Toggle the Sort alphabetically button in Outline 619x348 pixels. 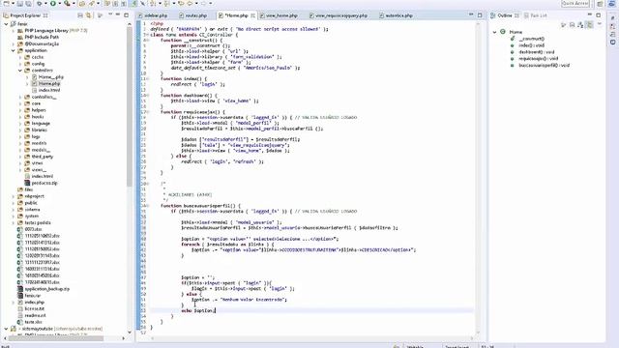point(580,25)
